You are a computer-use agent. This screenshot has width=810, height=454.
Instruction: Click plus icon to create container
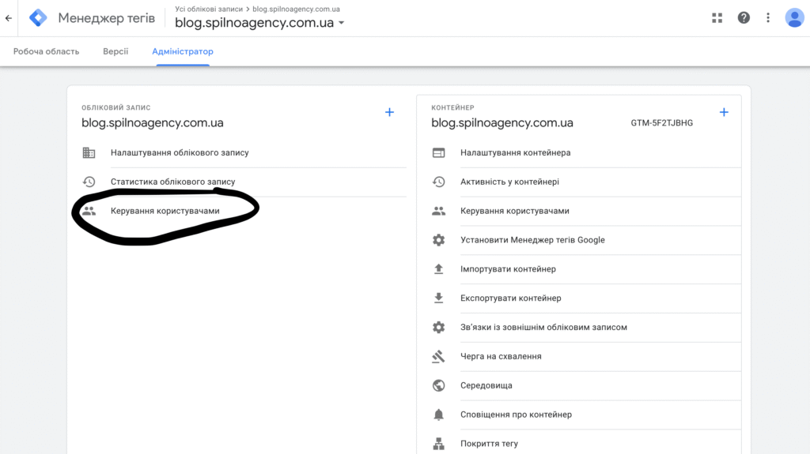[x=723, y=113]
